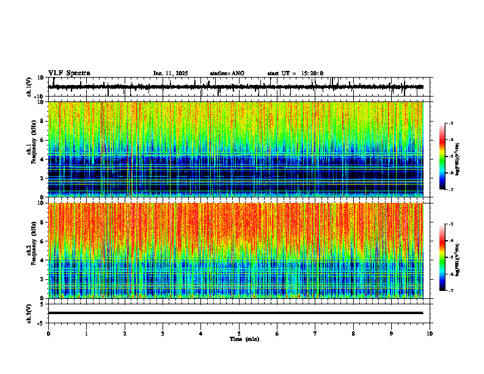Click the ch.1 spectrogram color bar
This screenshot has height=374, width=484.
[442, 156]
